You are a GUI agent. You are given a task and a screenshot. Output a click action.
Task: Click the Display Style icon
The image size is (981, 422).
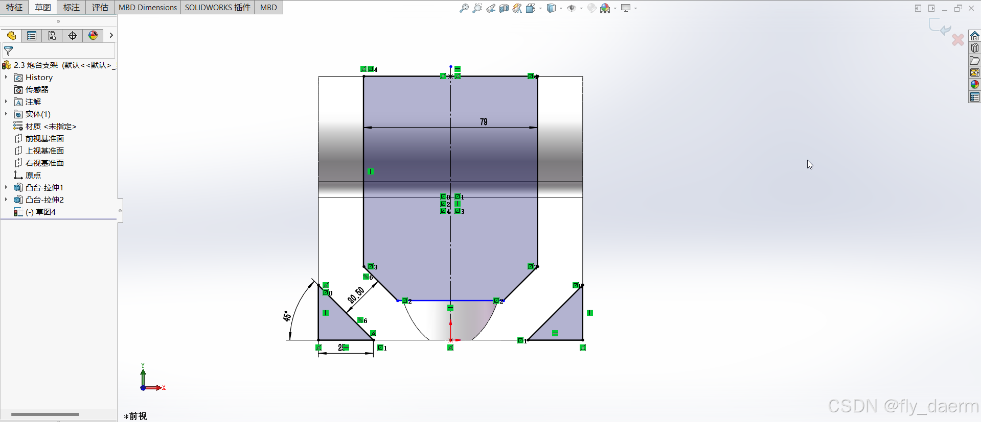click(551, 8)
